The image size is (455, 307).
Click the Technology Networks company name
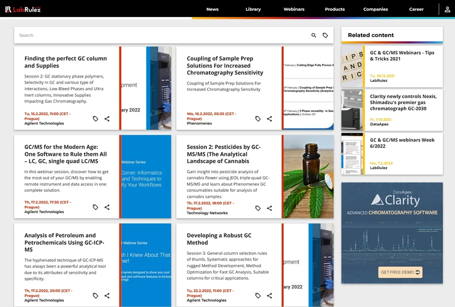tap(207, 213)
